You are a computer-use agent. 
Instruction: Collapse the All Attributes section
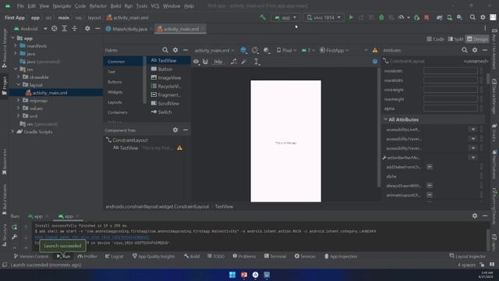(x=385, y=119)
